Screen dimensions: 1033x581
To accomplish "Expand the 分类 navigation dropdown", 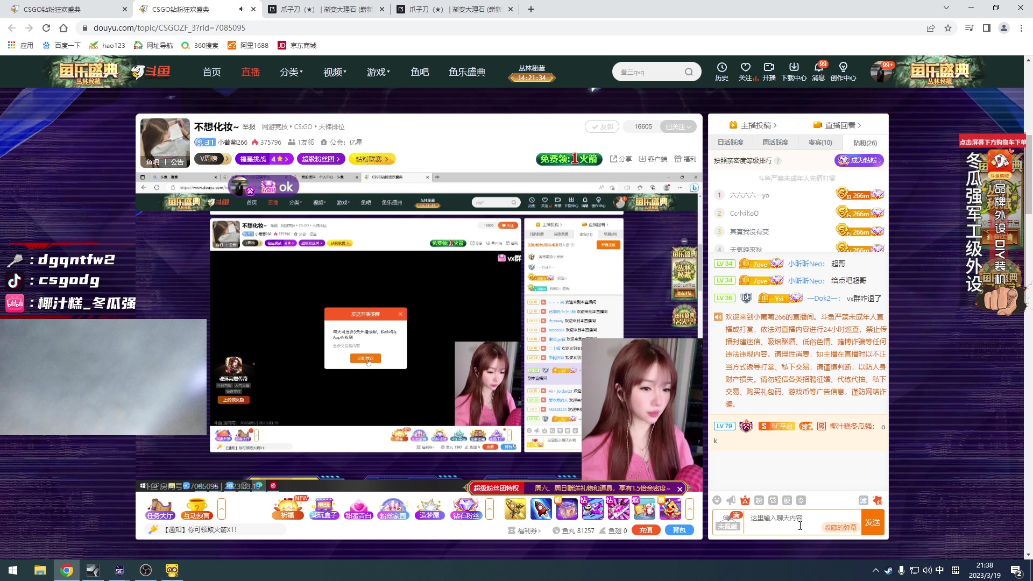I will 291,72.
